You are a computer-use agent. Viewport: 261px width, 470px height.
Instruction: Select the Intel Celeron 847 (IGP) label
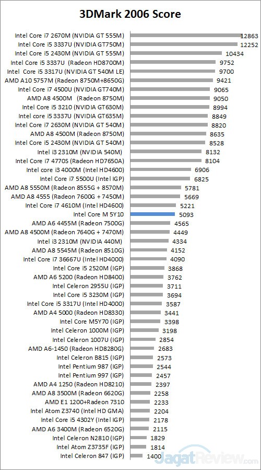[x=92, y=456]
